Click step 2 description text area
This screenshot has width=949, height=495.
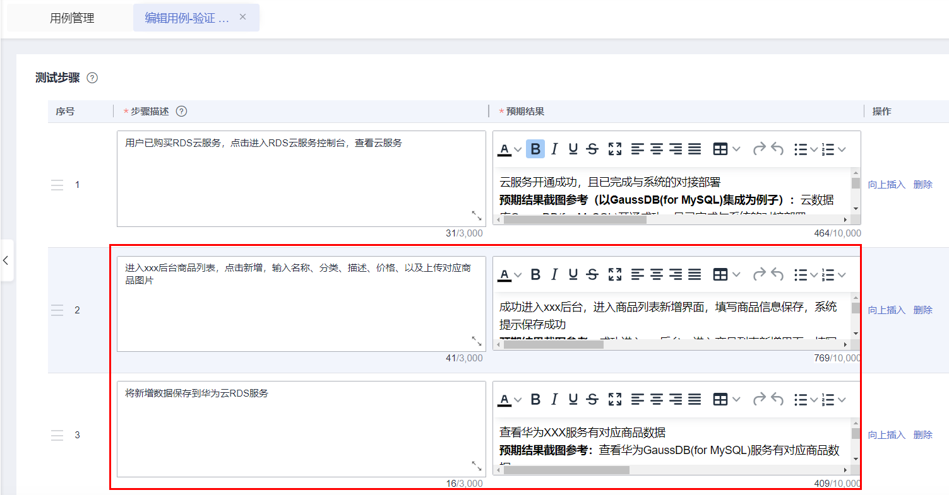point(301,303)
